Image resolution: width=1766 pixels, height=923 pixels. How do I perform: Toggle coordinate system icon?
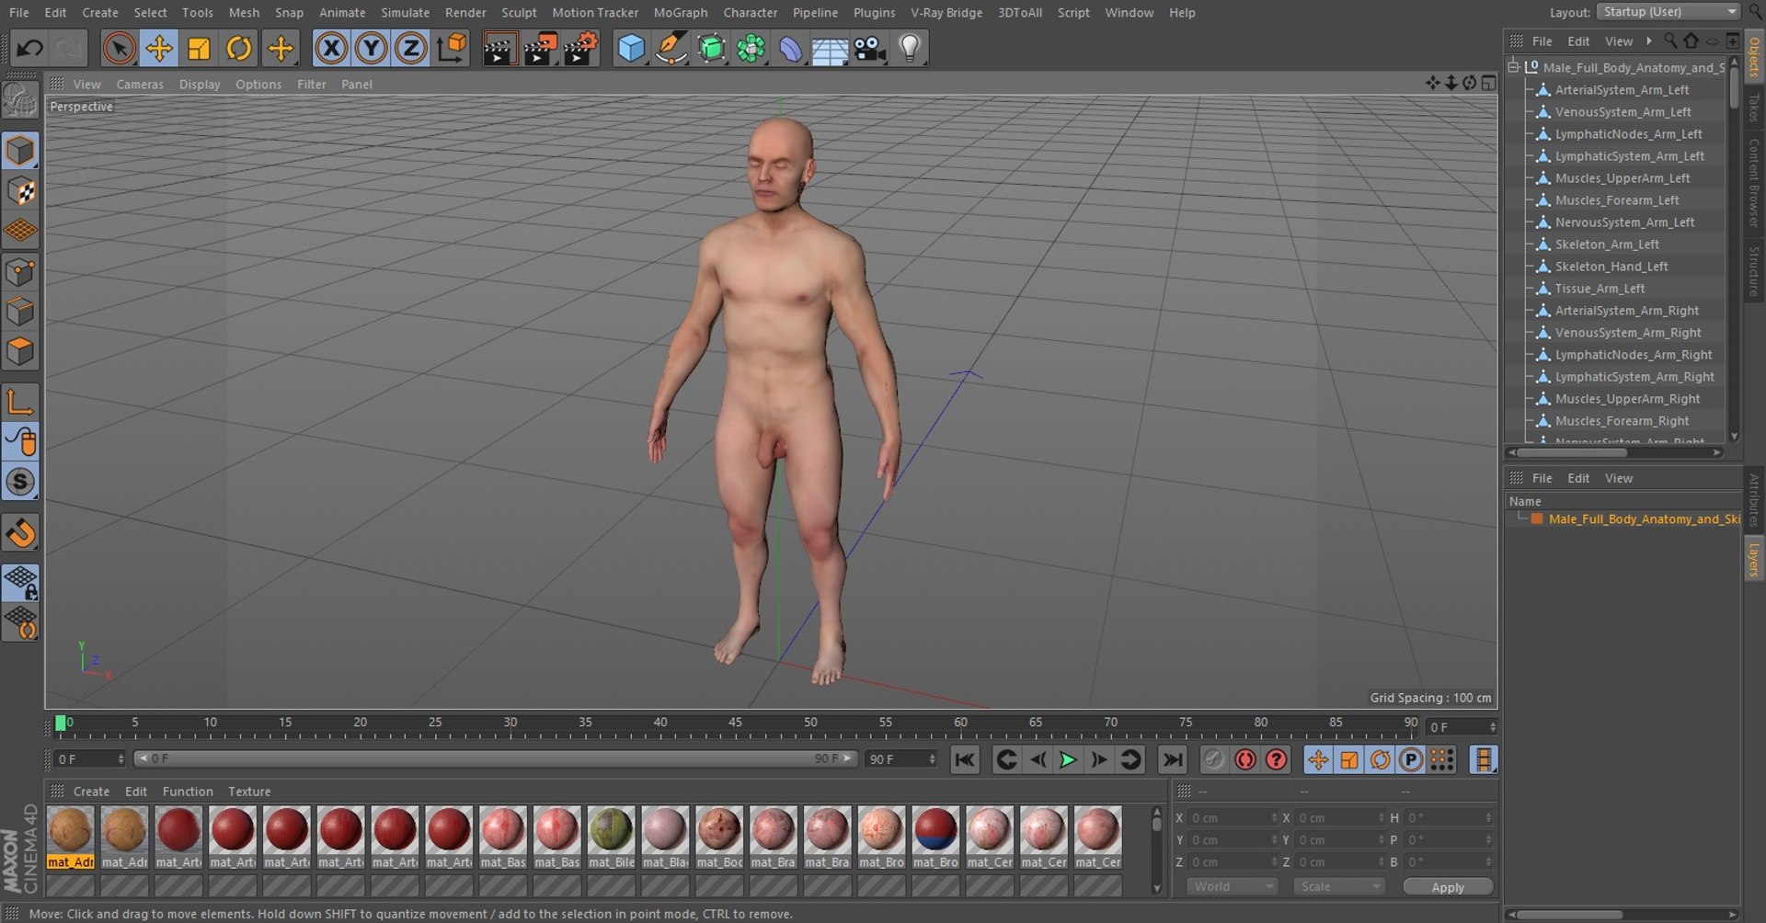click(451, 48)
